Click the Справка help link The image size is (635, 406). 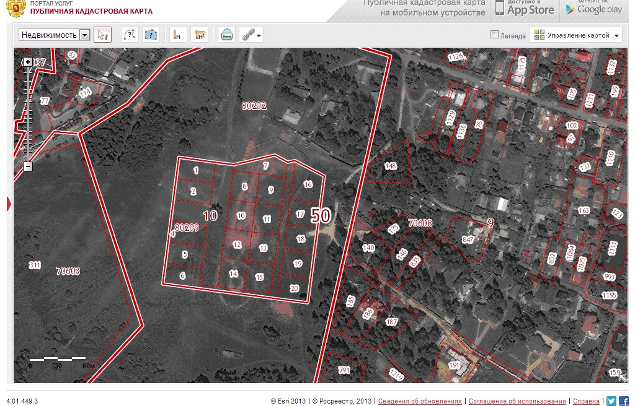(586, 401)
